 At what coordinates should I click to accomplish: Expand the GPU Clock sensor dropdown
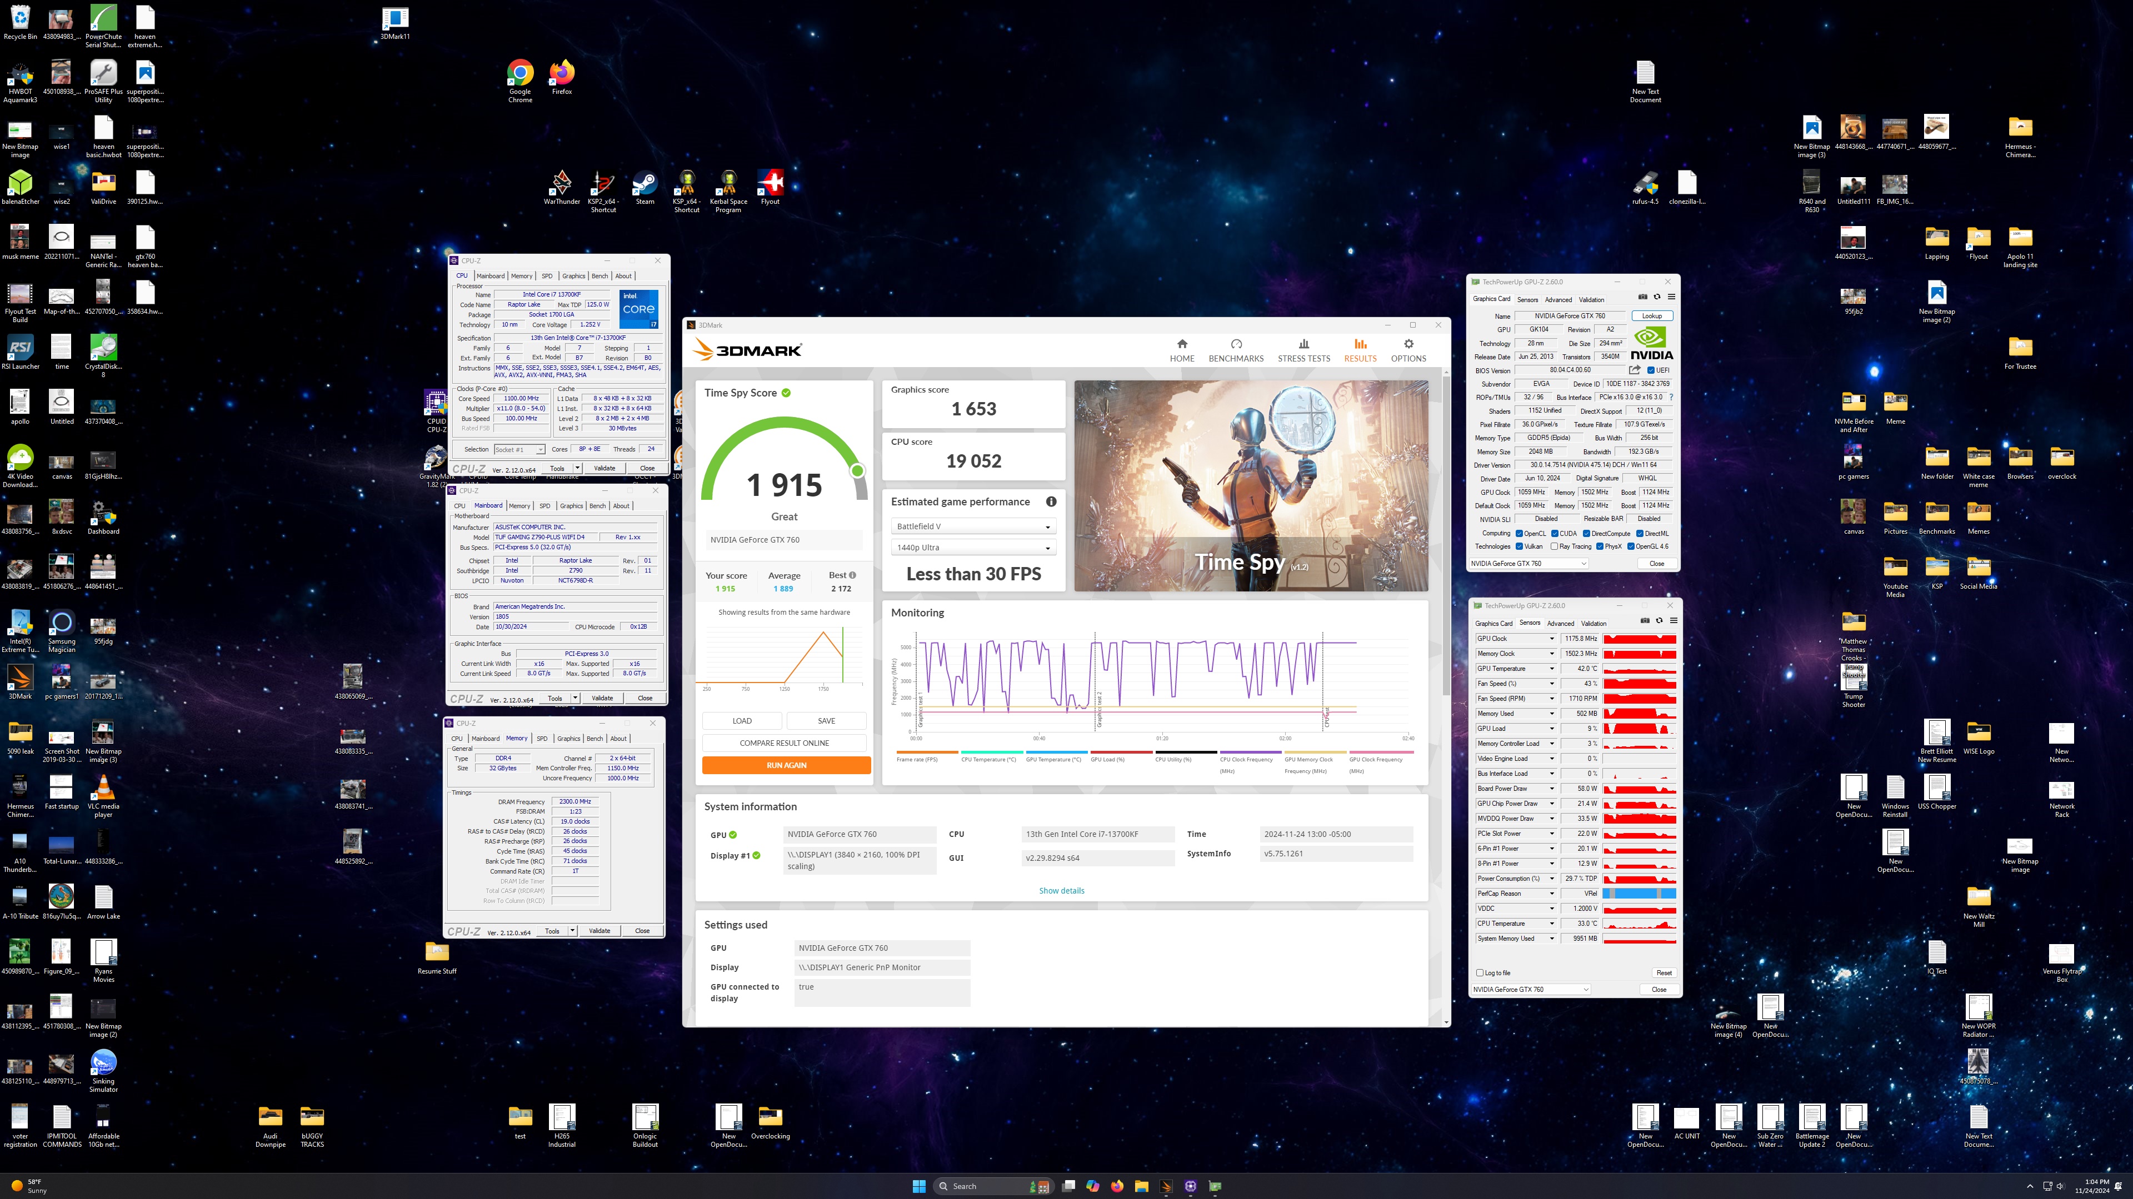pos(1552,639)
